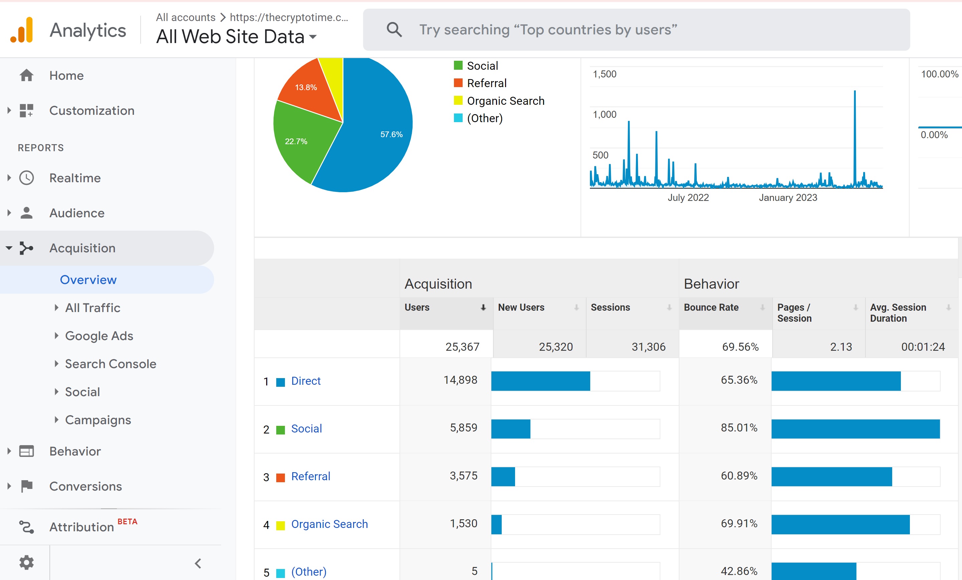Click the Audience person icon
Screen dimensions: 962x580
(x=26, y=213)
